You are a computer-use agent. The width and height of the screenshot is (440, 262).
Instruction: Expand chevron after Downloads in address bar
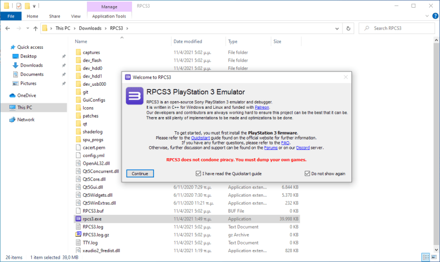[x=106, y=29]
